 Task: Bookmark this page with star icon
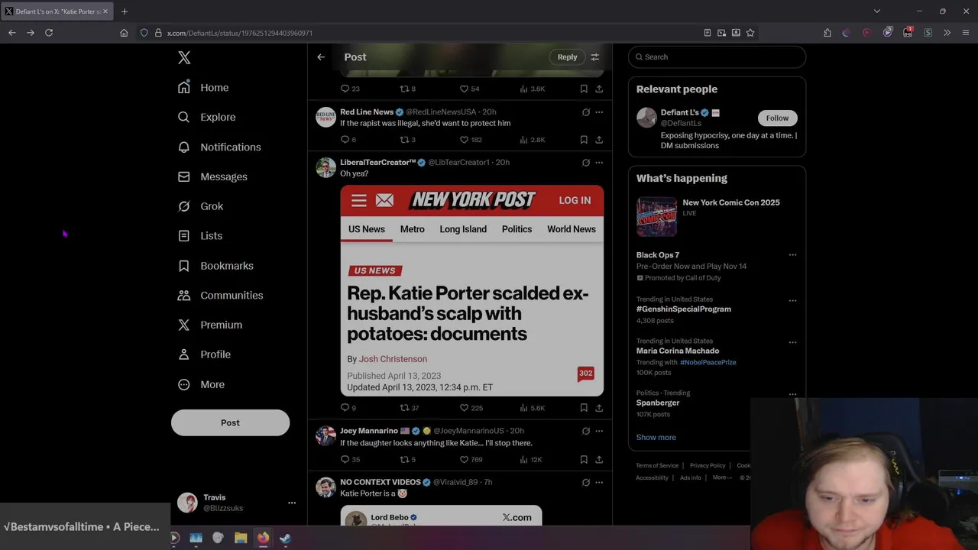point(750,33)
